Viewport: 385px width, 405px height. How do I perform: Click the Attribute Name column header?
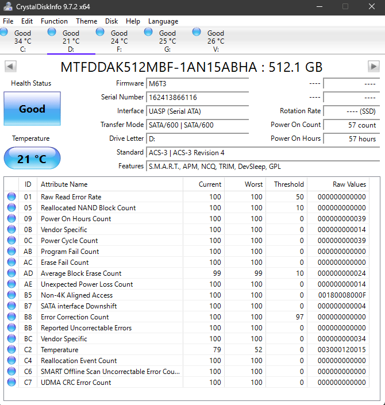click(x=110, y=184)
